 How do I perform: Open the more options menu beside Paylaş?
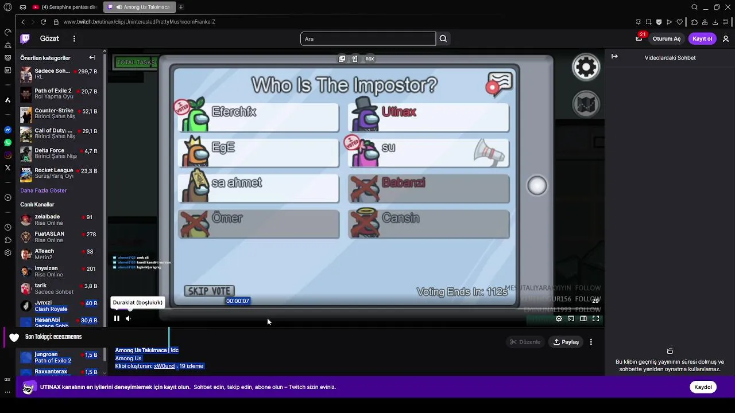coord(591,342)
